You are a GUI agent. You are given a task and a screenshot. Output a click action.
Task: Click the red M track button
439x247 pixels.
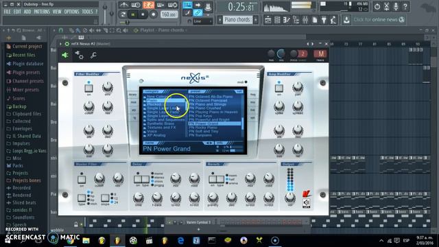coord(320,54)
